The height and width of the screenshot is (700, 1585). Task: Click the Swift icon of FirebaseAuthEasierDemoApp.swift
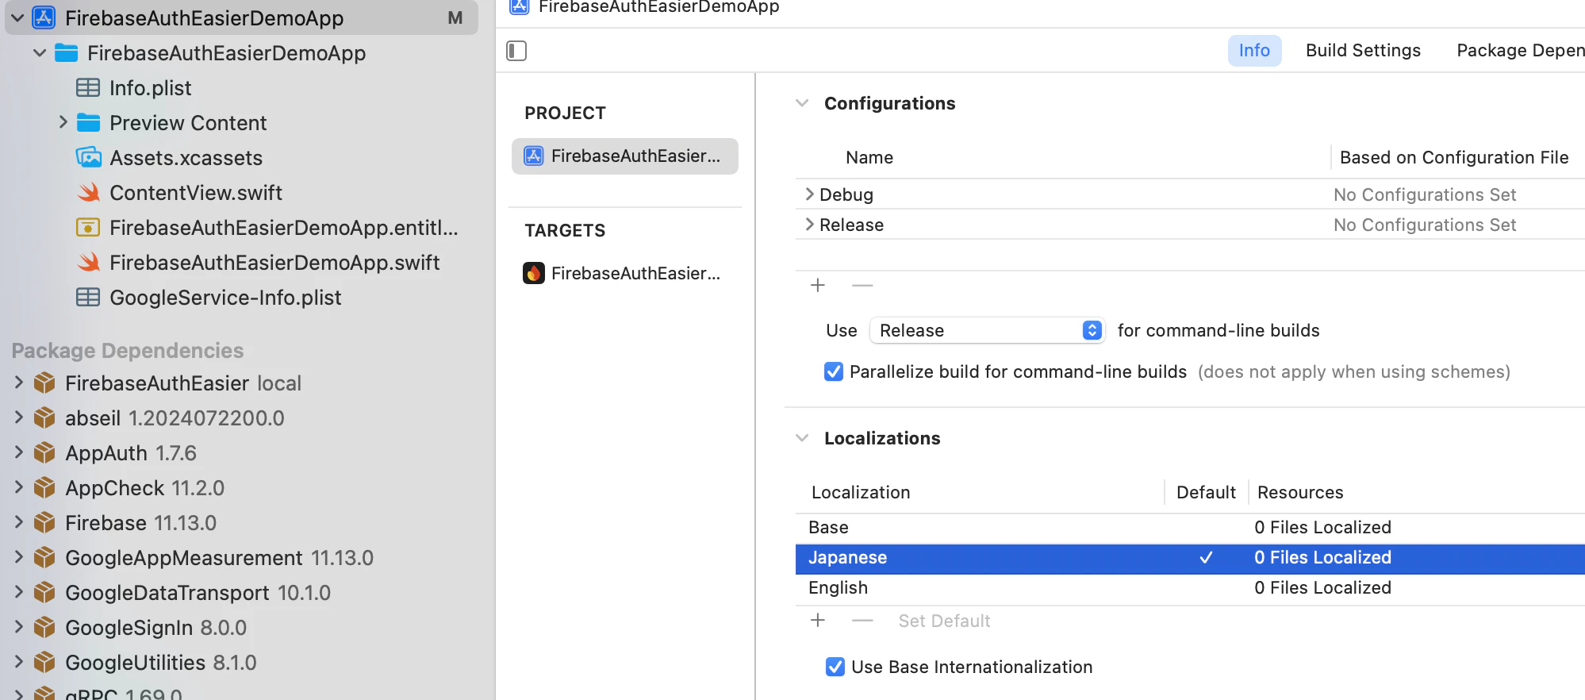click(x=88, y=262)
